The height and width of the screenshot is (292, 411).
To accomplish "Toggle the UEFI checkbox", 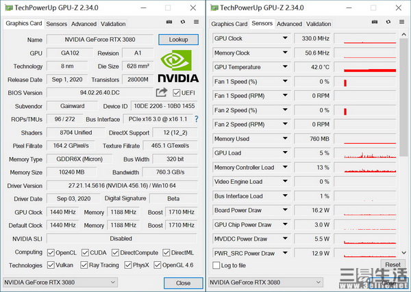I will tap(177, 92).
